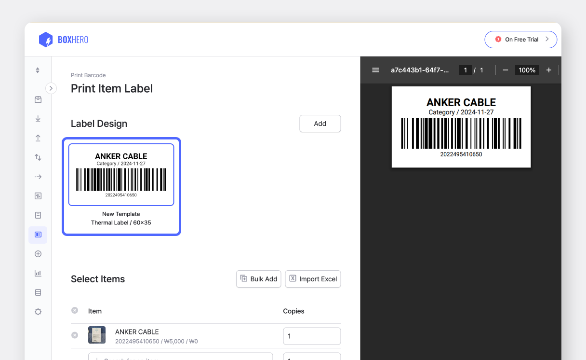Click the Move Stock dashed arrow icon
This screenshot has width=586, height=360.
pos(38,177)
